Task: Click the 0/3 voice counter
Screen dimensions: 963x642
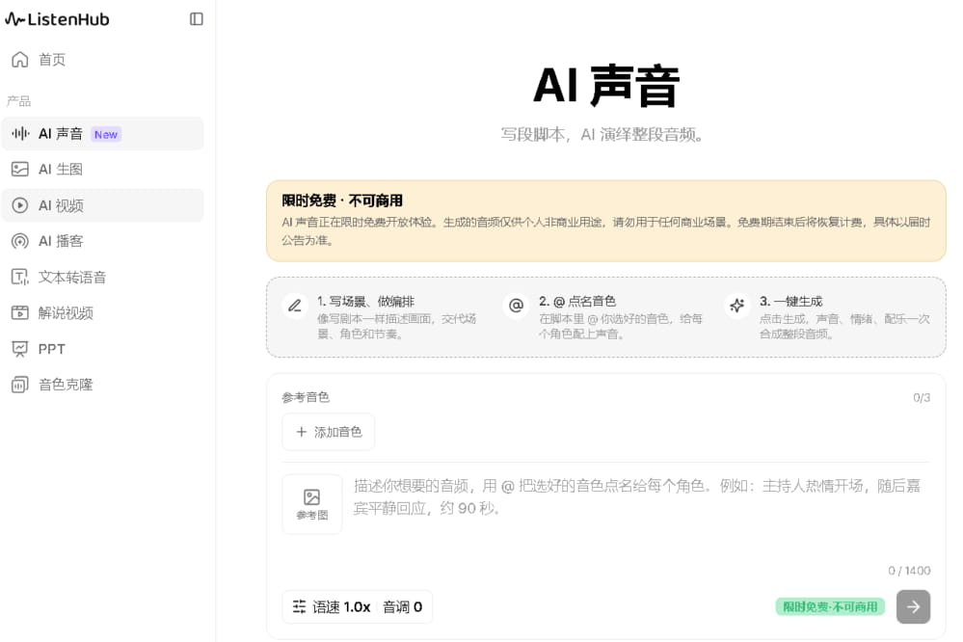Action: click(x=922, y=397)
